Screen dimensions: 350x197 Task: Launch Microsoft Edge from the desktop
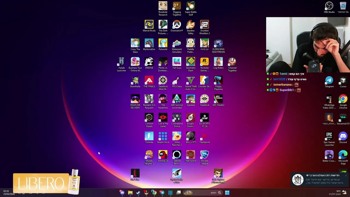point(343,158)
